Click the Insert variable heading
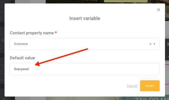This screenshot has height=100, width=169. tap(85, 18)
